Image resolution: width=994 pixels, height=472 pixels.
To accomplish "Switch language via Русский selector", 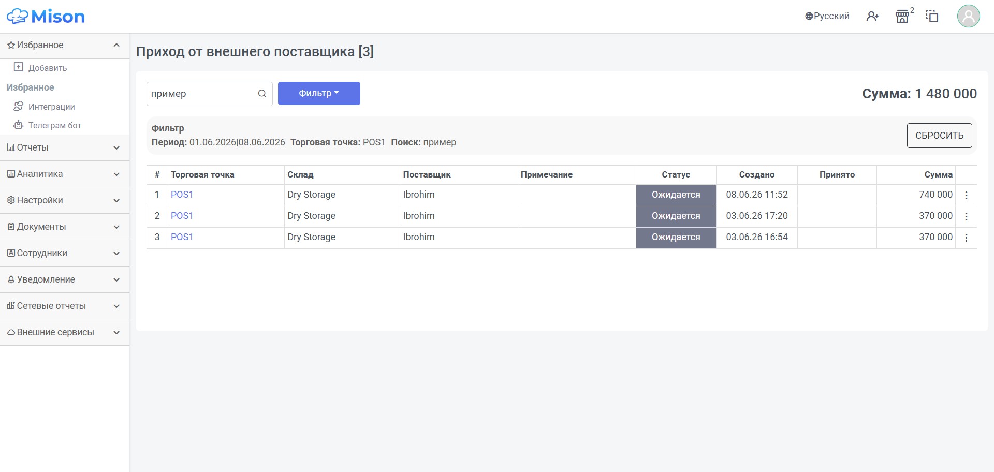I will (x=827, y=16).
